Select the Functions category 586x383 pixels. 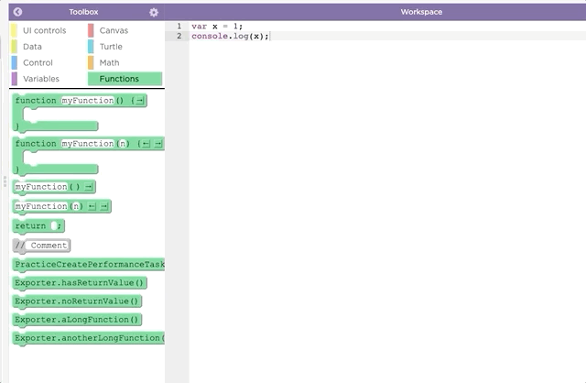tap(125, 79)
